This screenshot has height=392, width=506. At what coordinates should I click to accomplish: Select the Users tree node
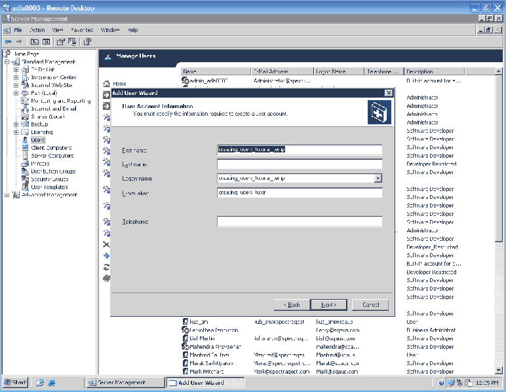point(38,140)
